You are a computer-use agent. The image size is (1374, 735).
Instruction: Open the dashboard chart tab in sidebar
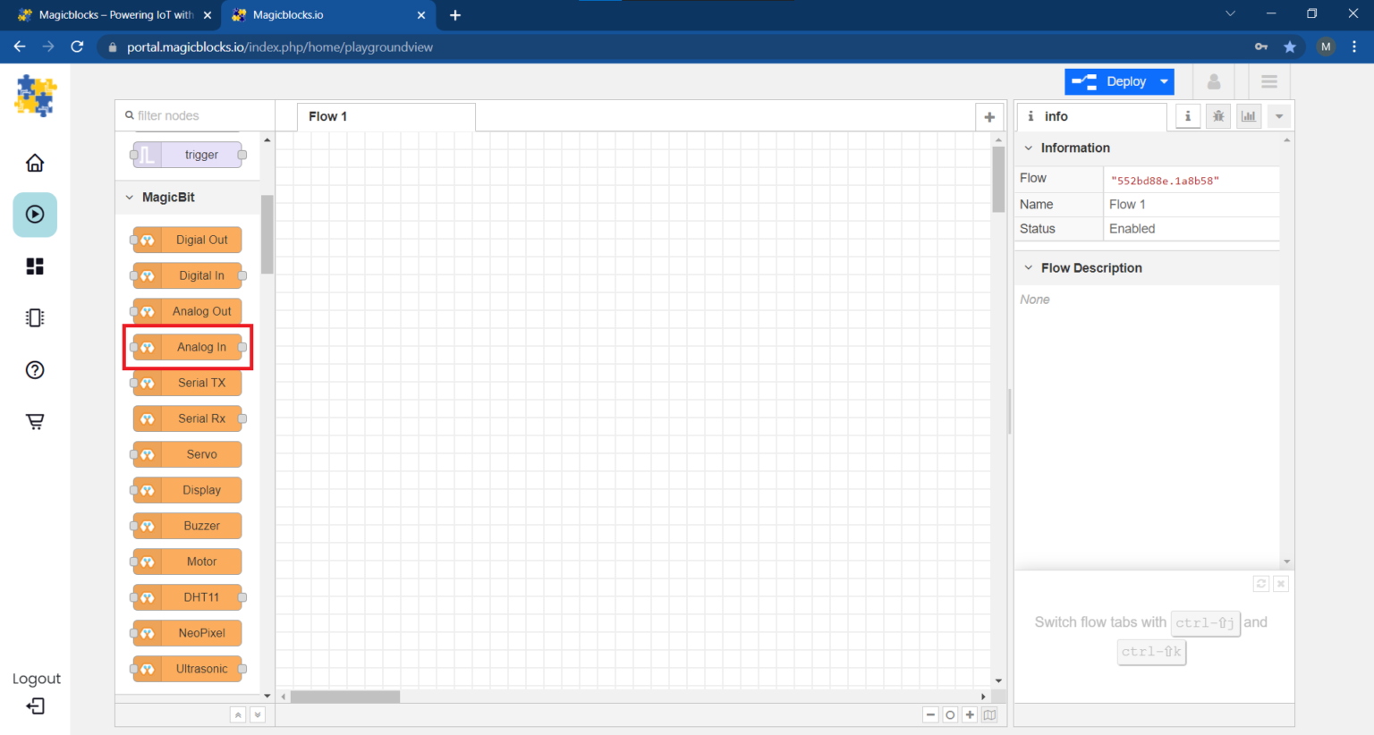[x=1249, y=116]
